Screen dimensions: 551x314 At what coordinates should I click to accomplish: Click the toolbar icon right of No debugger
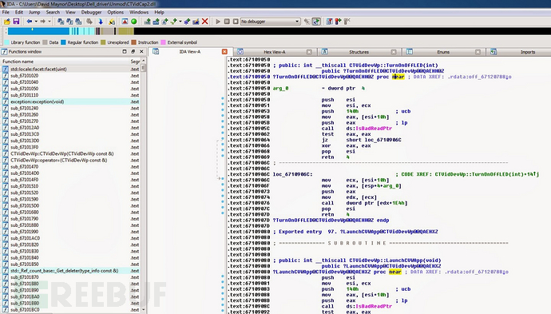307,22
